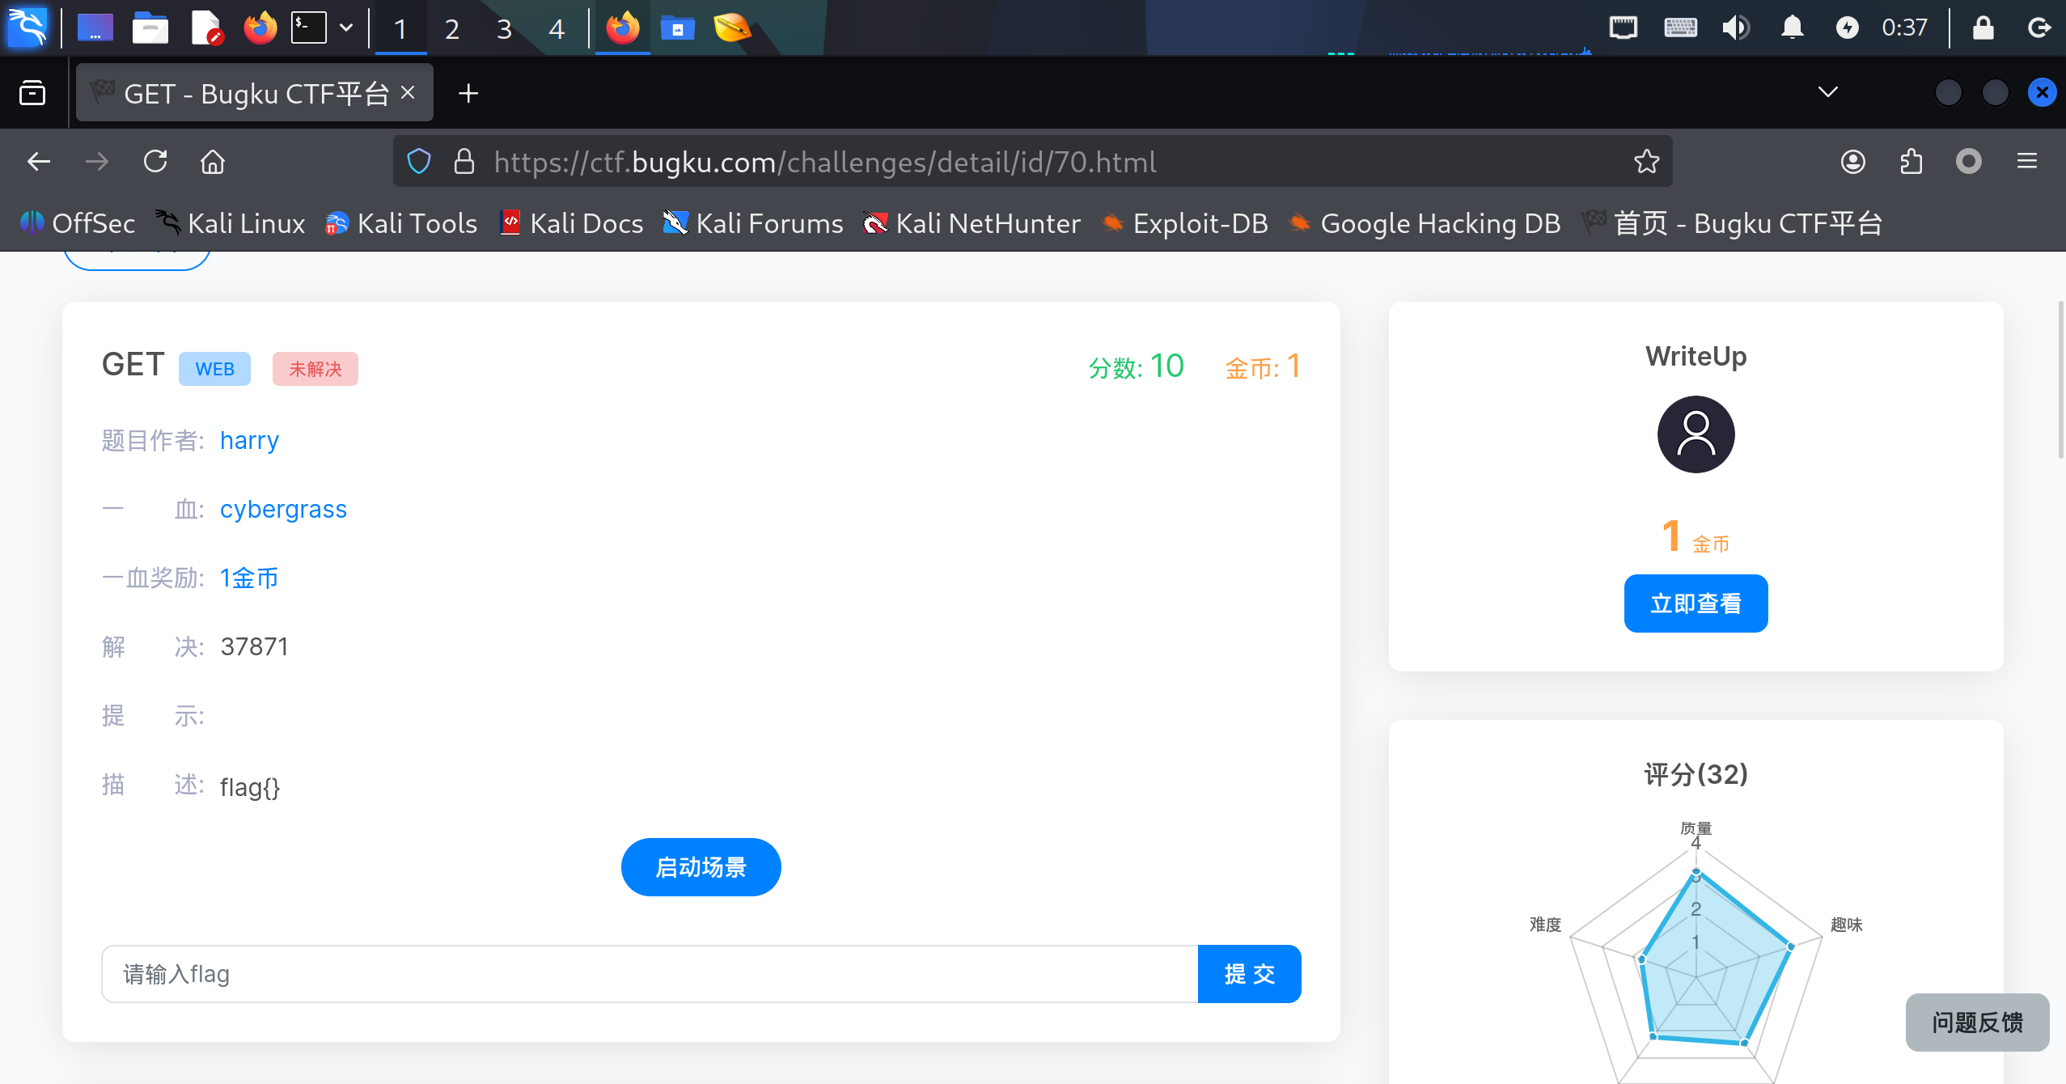Go back one page
The height and width of the screenshot is (1084, 2066).
tap(39, 162)
